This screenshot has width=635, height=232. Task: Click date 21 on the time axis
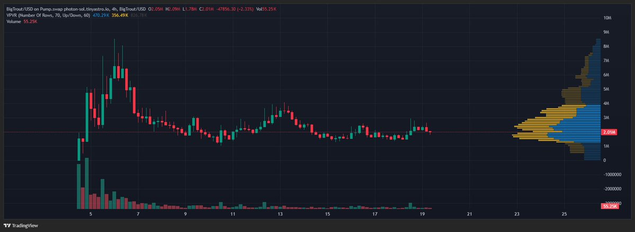coord(470,214)
